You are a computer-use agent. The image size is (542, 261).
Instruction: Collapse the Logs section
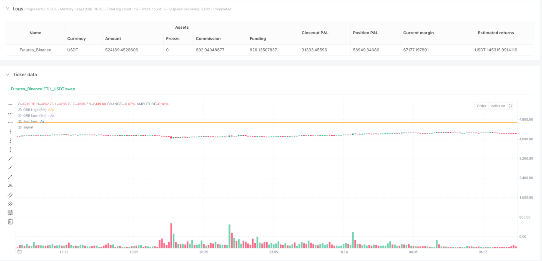[7, 9]
